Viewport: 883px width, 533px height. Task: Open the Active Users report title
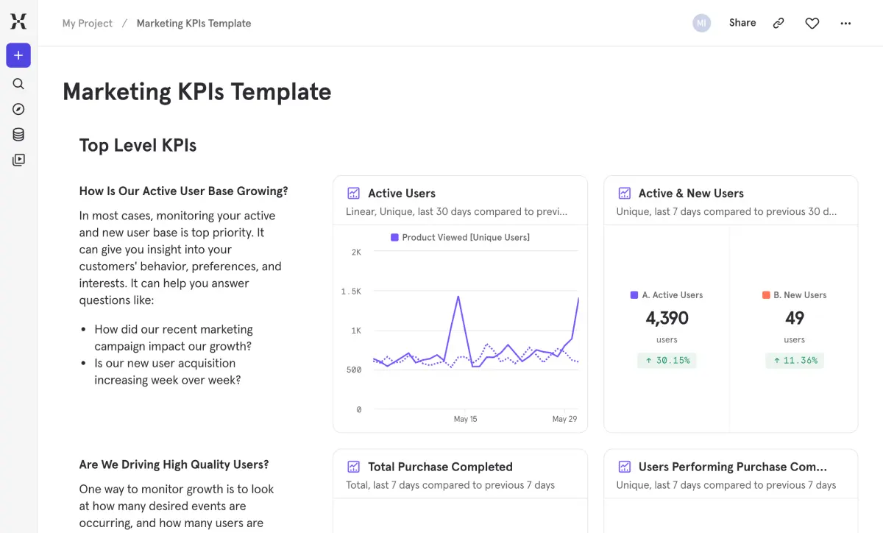401,194
